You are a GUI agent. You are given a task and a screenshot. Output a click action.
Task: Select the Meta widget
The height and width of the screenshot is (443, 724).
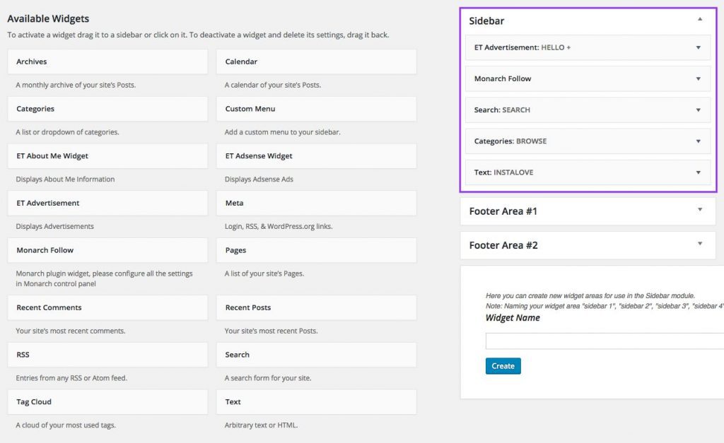[316, 203]
